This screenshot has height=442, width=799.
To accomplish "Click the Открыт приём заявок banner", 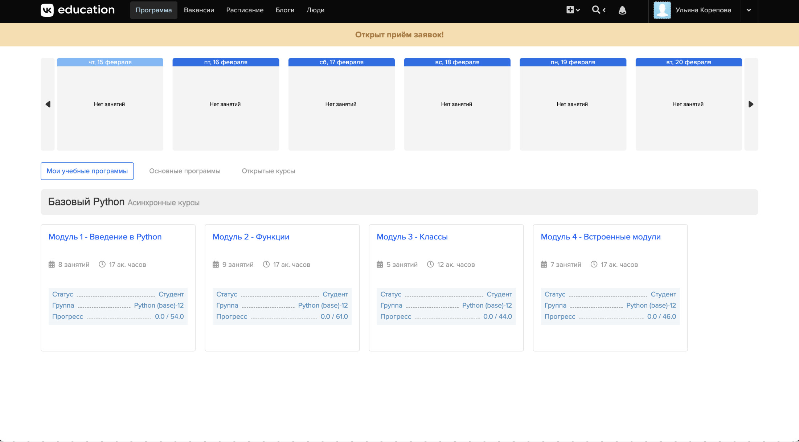I will coord(399,35).
